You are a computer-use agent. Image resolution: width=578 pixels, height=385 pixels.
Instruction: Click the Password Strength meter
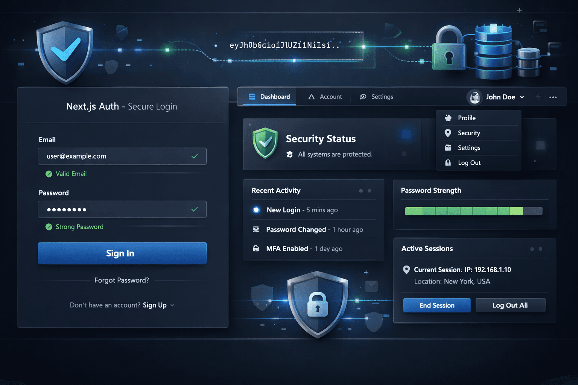(473, 211)
